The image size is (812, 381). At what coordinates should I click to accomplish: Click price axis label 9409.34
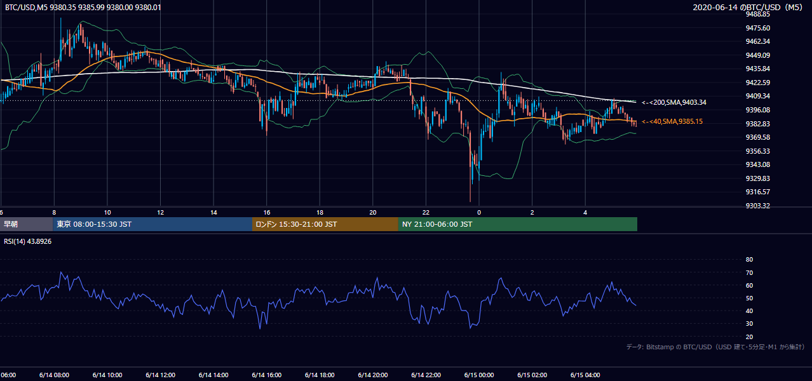point(758,96)
